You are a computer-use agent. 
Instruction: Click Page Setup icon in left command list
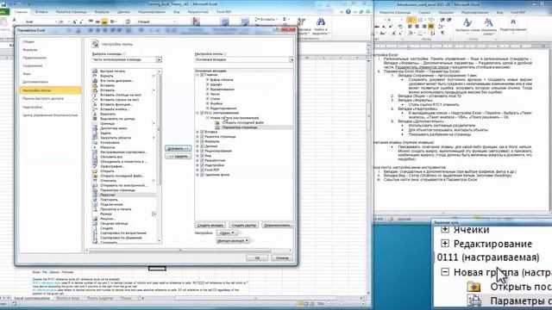[95, 190]
